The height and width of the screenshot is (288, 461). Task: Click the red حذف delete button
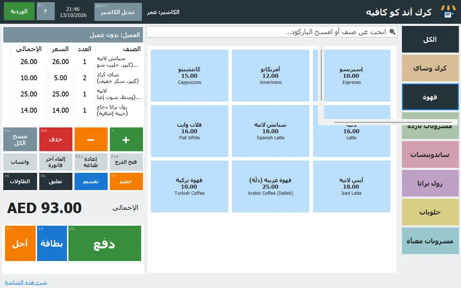pos(56,139)
